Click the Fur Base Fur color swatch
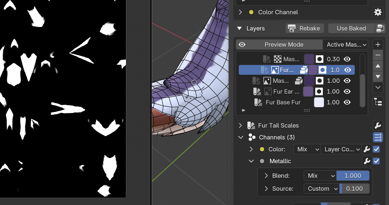The width and height of the screenshot is (389, 205). tap(319, 102)
